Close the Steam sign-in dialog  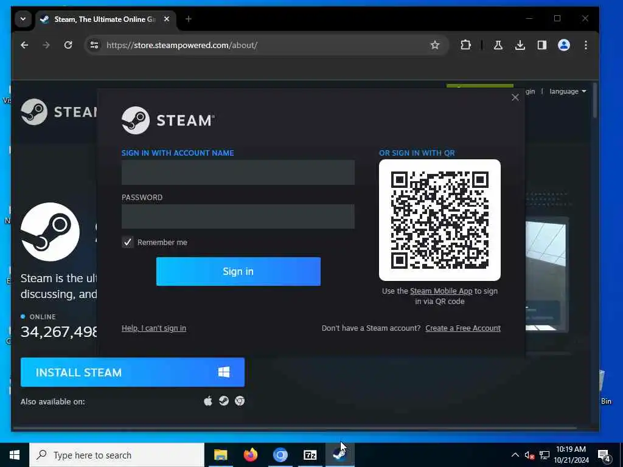515,97
